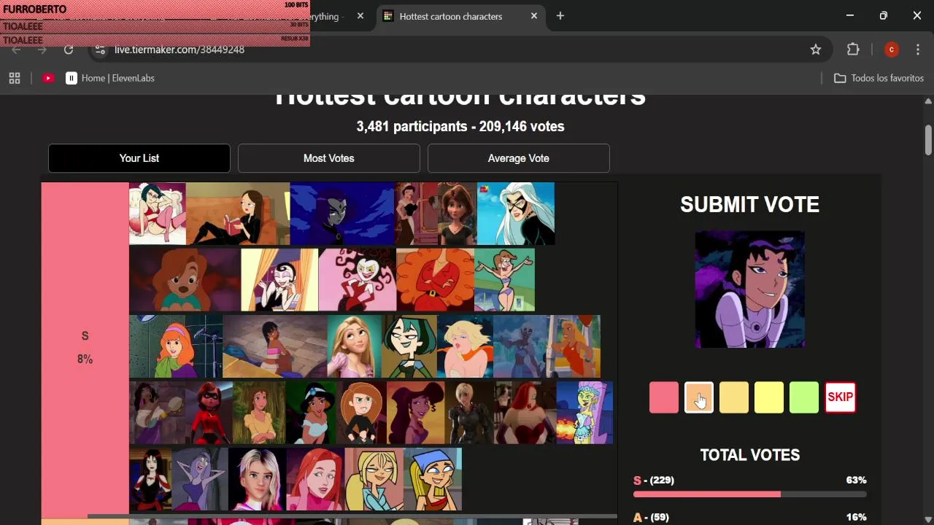Close the Hottest cartoon characters tab
934x525 pixels.
[534, 16]
